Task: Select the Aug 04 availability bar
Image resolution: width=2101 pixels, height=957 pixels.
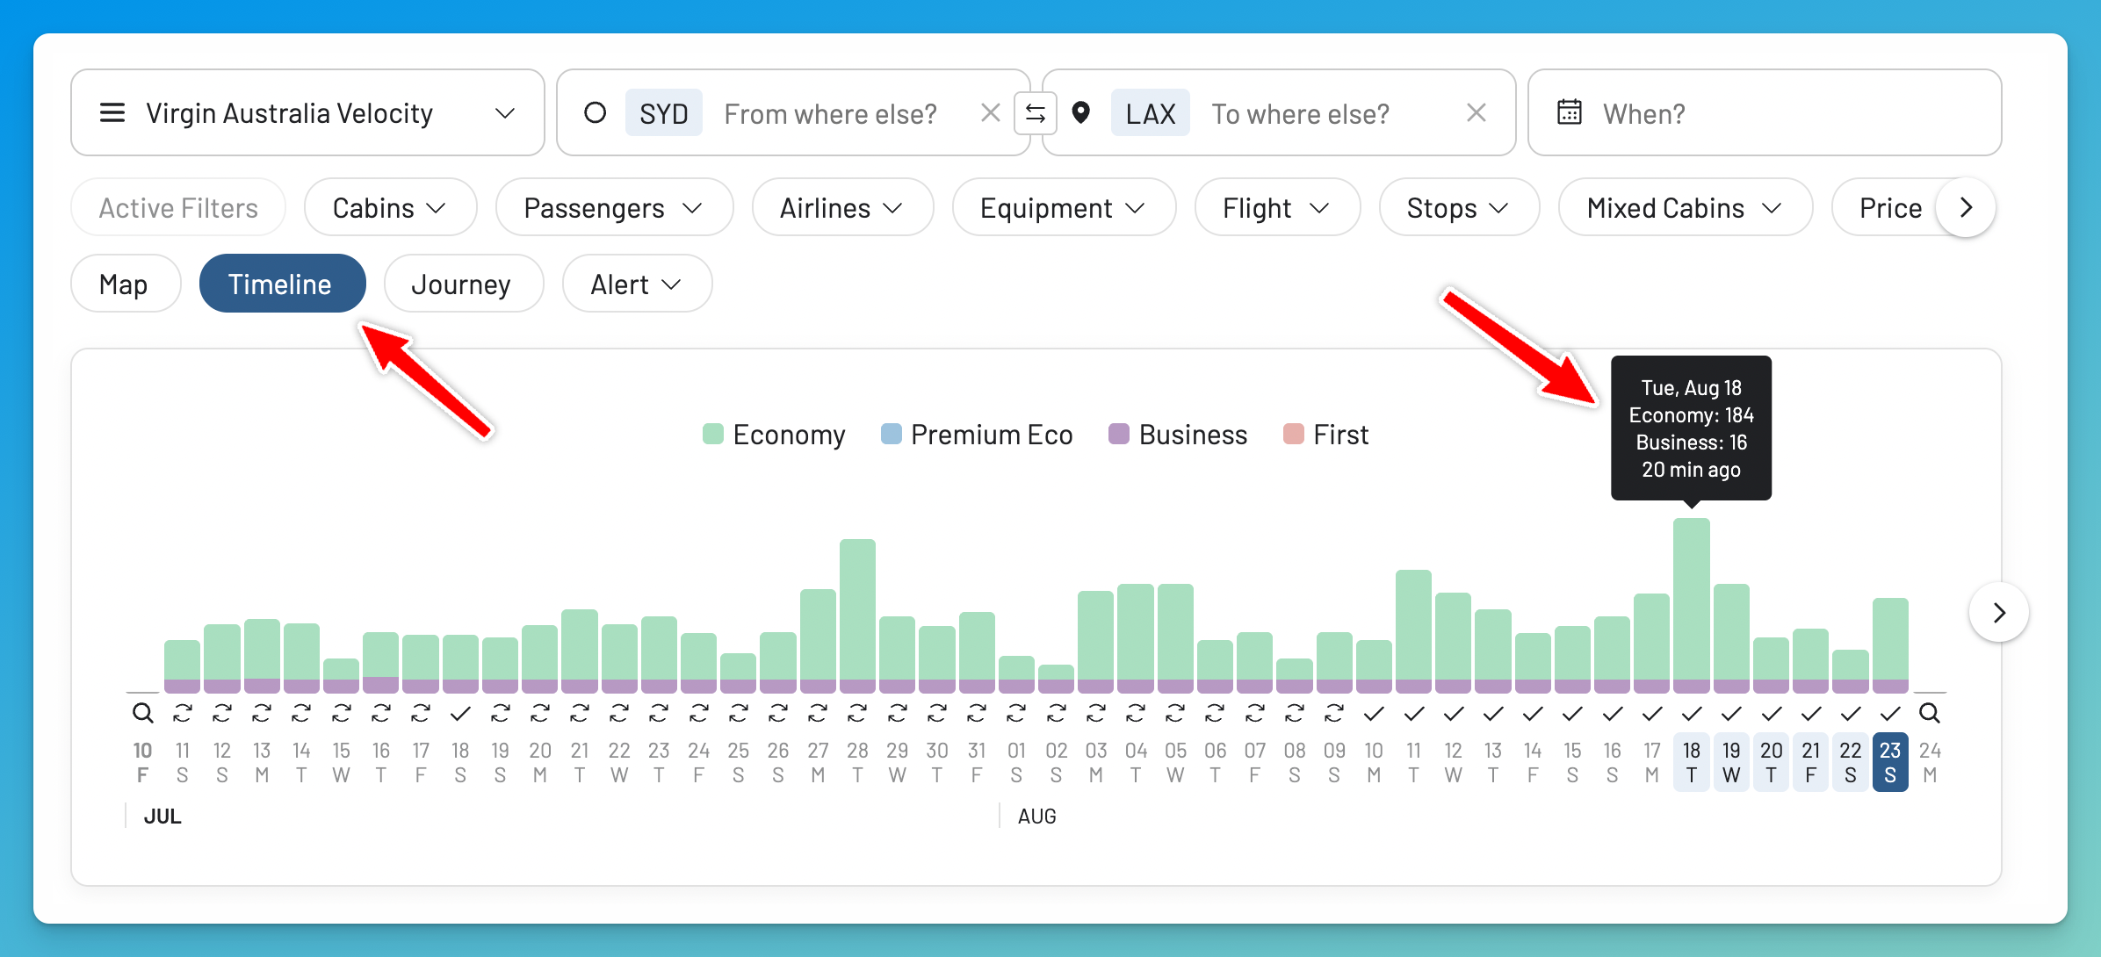Action: click(x=1136, y=638)
